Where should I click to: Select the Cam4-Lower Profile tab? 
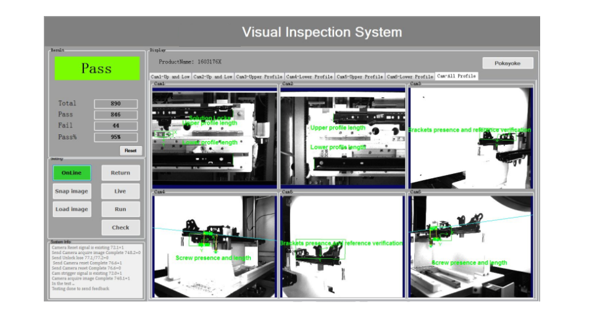click(309, 76)
